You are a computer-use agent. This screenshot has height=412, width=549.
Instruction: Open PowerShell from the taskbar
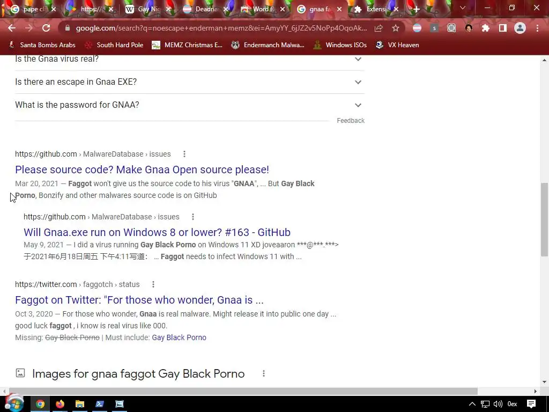[x=100, y=404]
